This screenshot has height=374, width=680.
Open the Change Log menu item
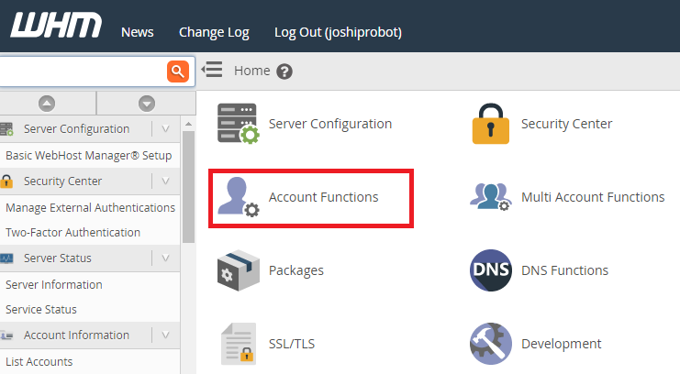pos(214,32)
